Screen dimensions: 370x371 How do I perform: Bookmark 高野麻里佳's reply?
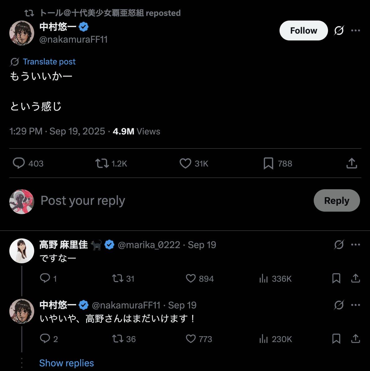pyautogui.click(x=336, y=278)
